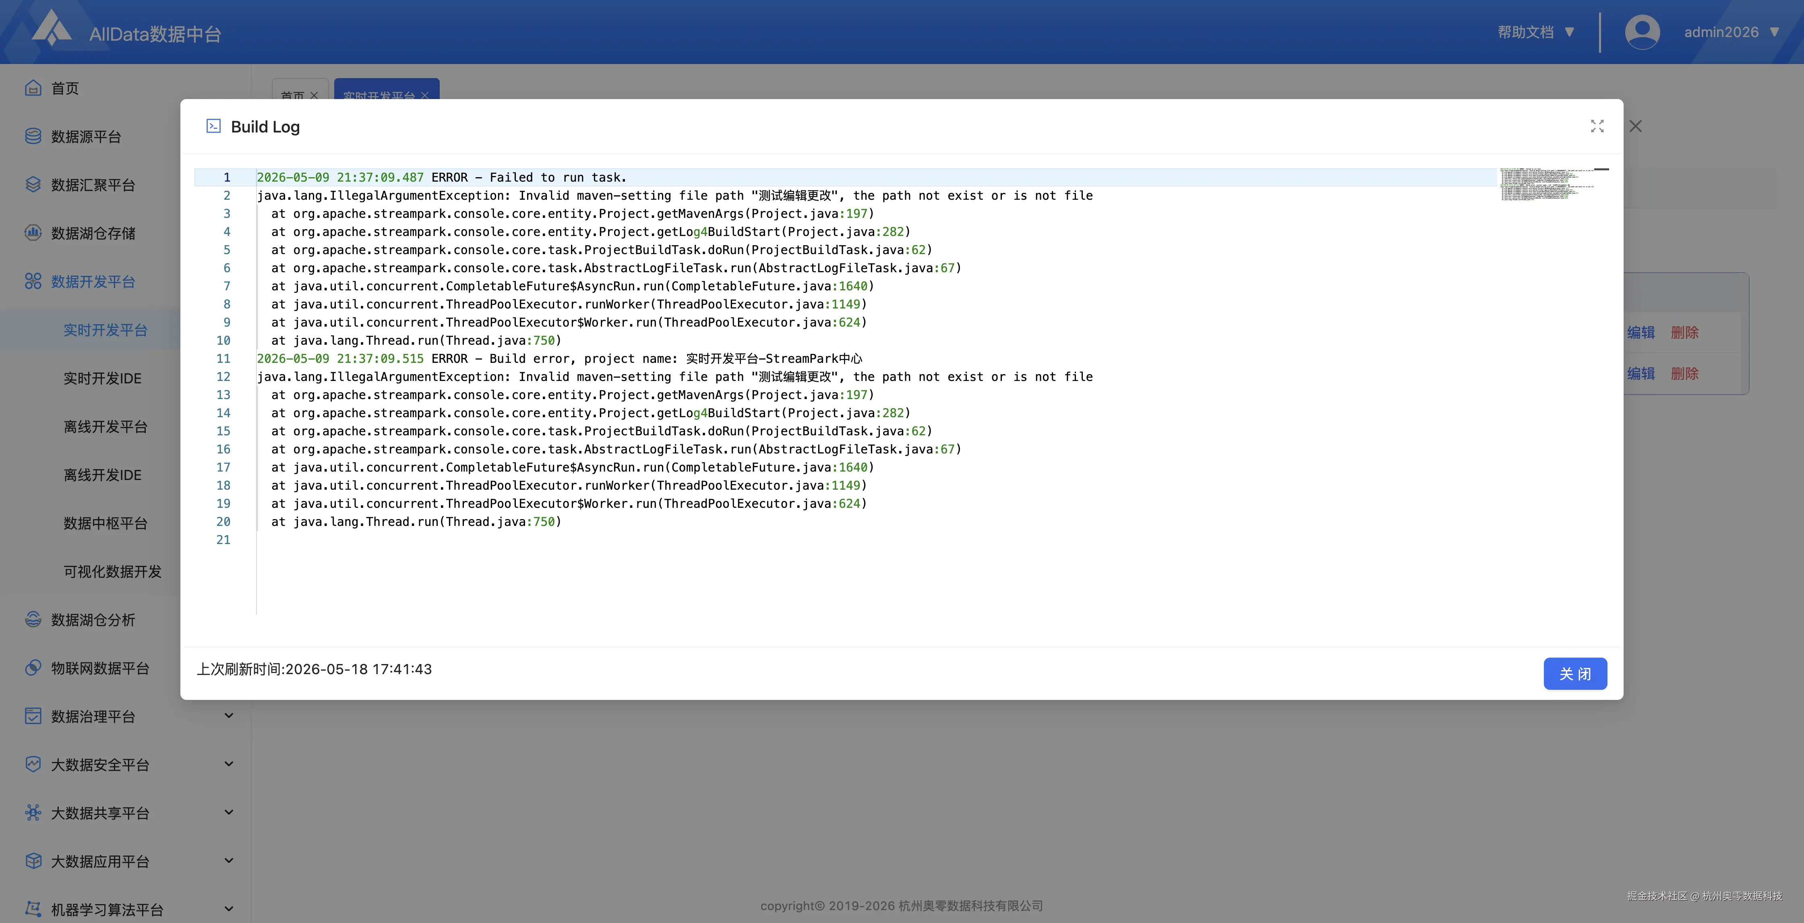Viewport: 1804px width, 923px height.
Task: Open the 帮助文档 dropdown menu
Action: click(x=1536, y=32)
